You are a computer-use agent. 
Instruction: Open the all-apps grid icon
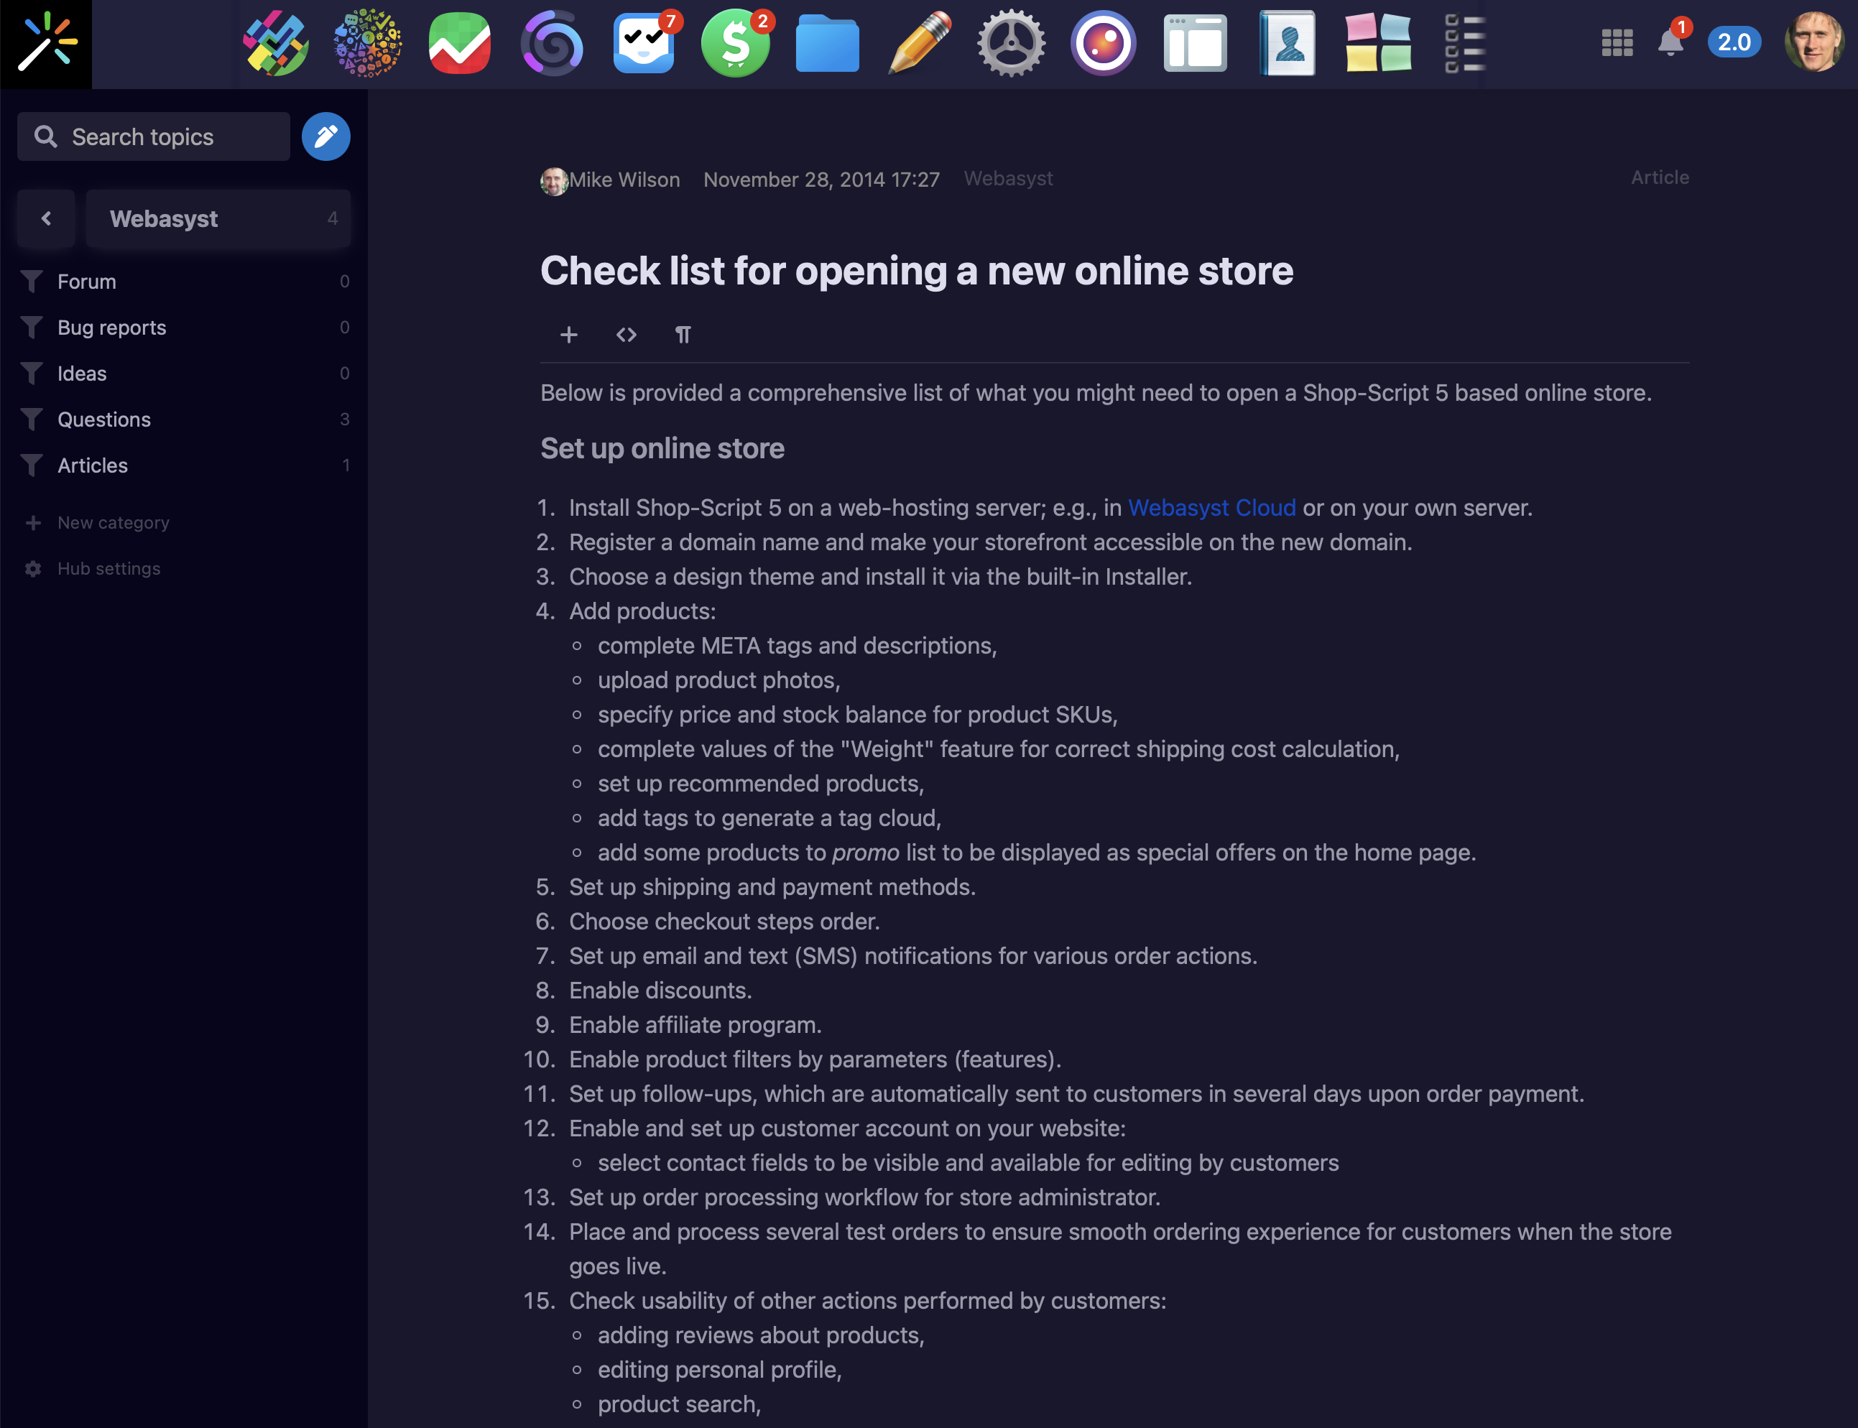(1617, 42)
